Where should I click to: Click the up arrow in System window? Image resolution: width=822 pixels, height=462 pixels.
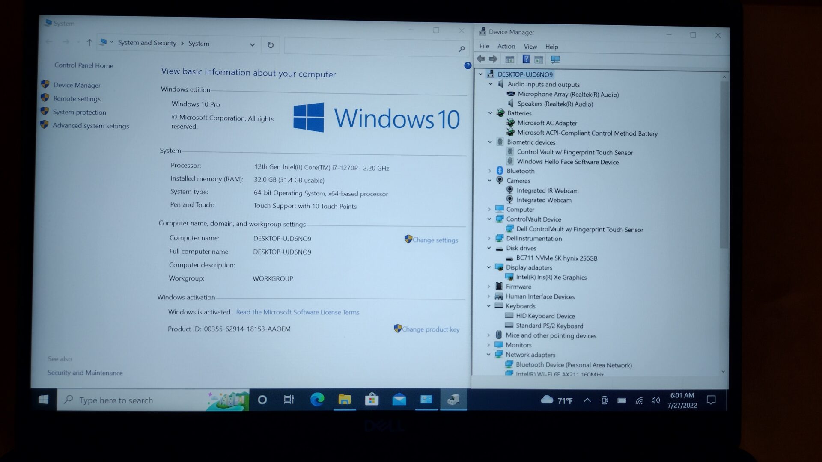coord(89,42)
